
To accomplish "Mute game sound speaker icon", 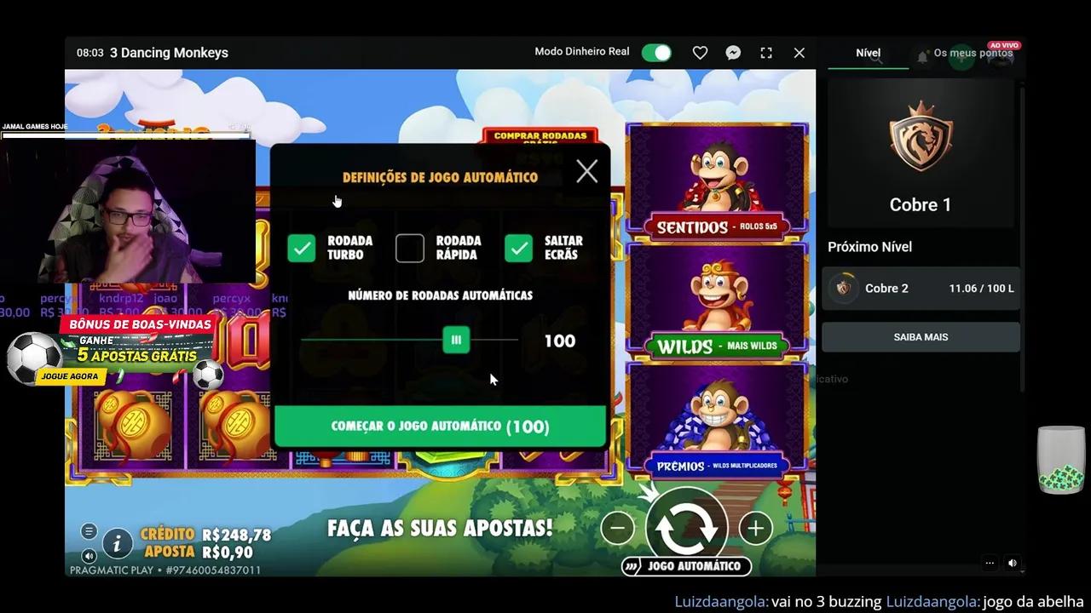I will click(x=89, y=556).
